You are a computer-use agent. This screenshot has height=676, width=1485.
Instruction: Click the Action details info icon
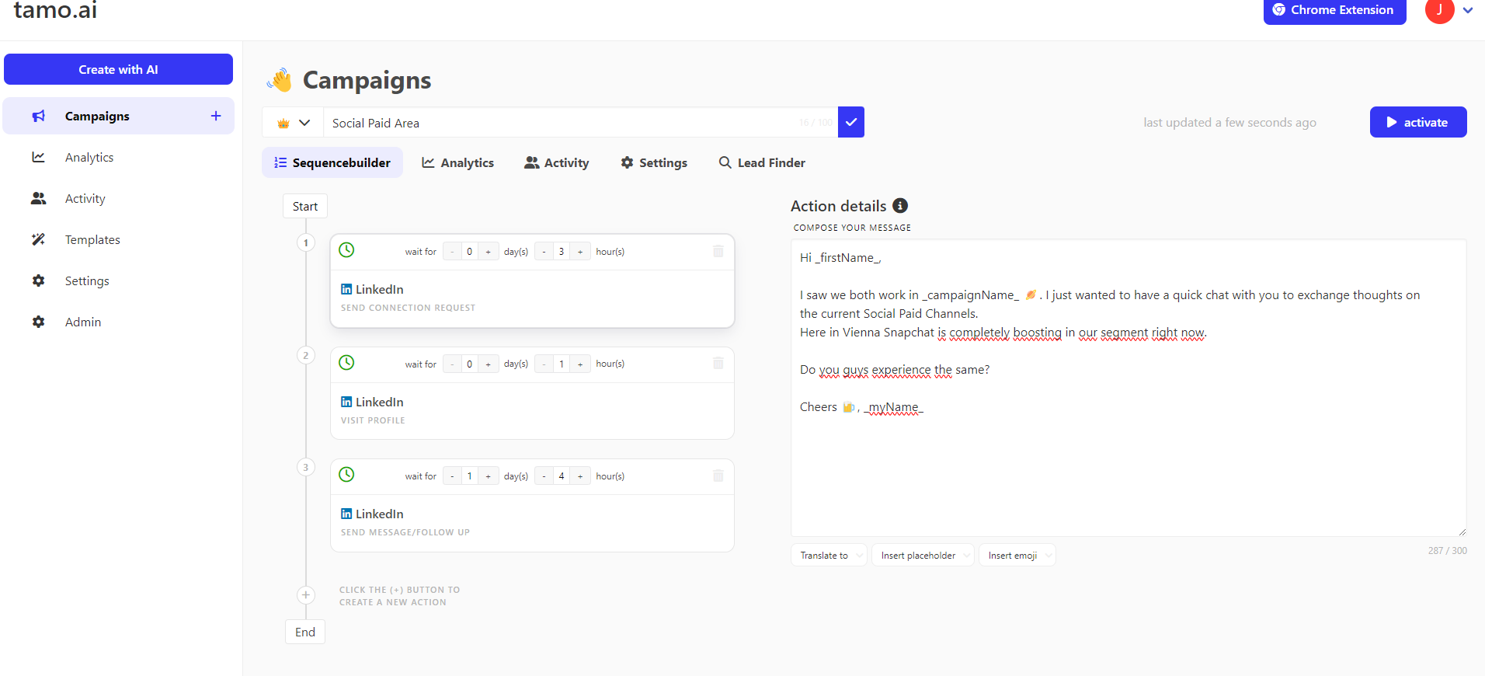point(900,205)
